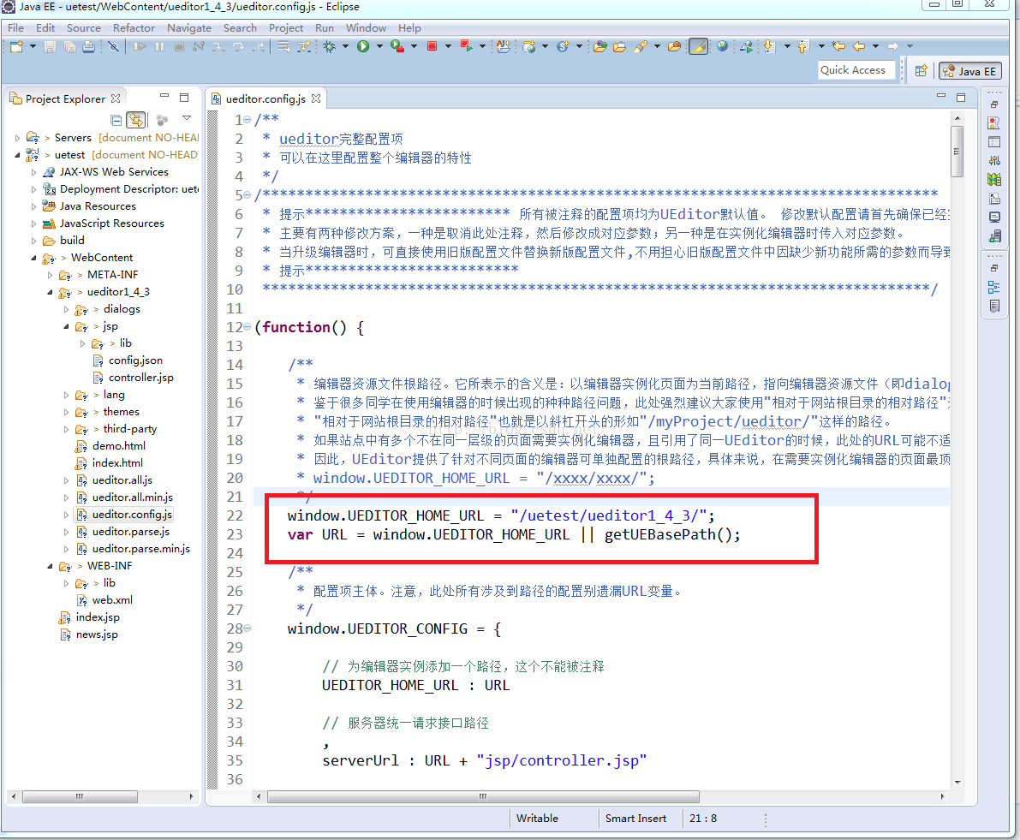The width and height of the screenshot is (1020, 840).
Task: Open Project Explorer view menu triangle
Action: coord(187,118)
